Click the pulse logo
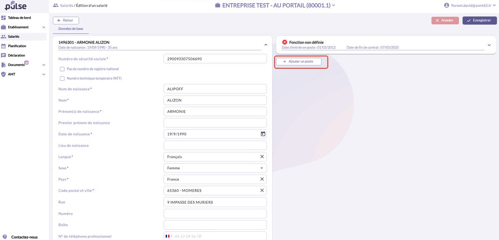The height and width of the screenshot is (240, 499). [16, 6]
